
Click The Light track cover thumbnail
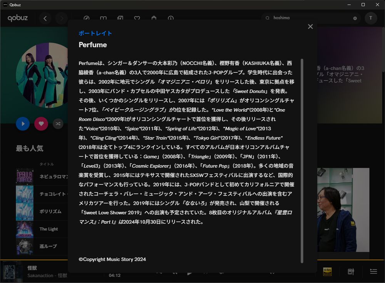tap(25, 229)
